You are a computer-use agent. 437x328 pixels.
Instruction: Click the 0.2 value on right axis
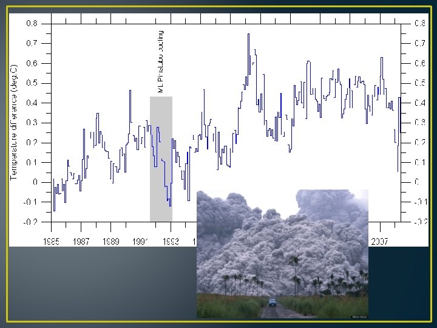(x=420, y=143)
